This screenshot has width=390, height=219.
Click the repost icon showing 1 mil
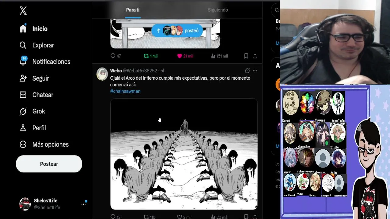click(x=151, y=56)
